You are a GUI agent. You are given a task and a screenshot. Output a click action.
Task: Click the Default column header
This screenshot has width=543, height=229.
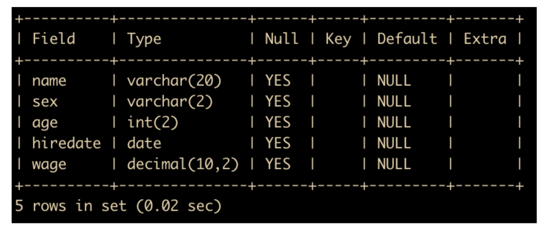pyautogui.click(x=407, y=39)
